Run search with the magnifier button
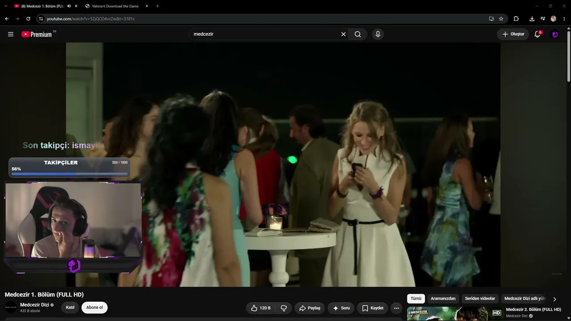Screen dimensions: 571x321 (x=358, y=34)
